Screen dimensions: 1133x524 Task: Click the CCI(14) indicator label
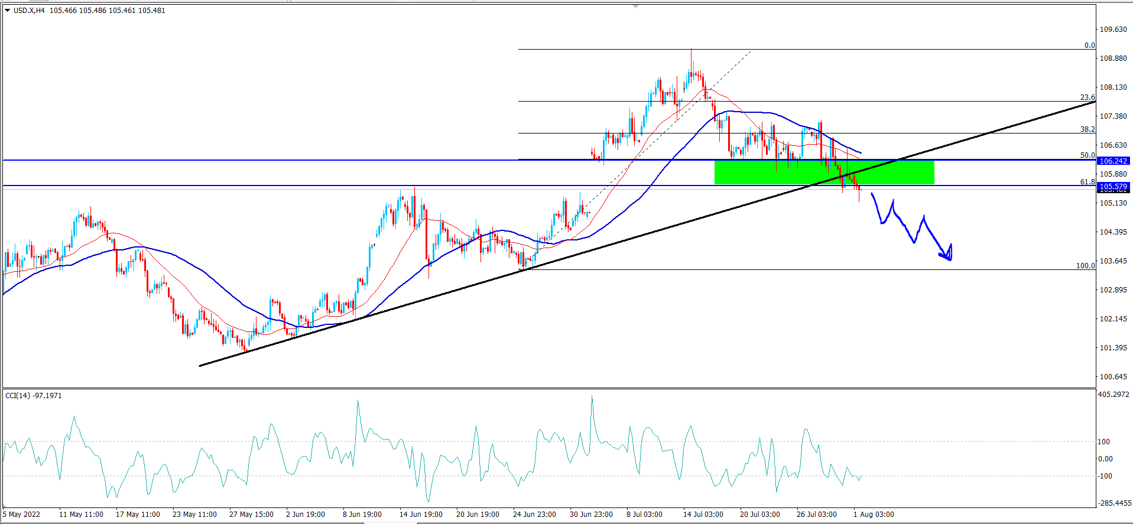(x=33, y=395)
